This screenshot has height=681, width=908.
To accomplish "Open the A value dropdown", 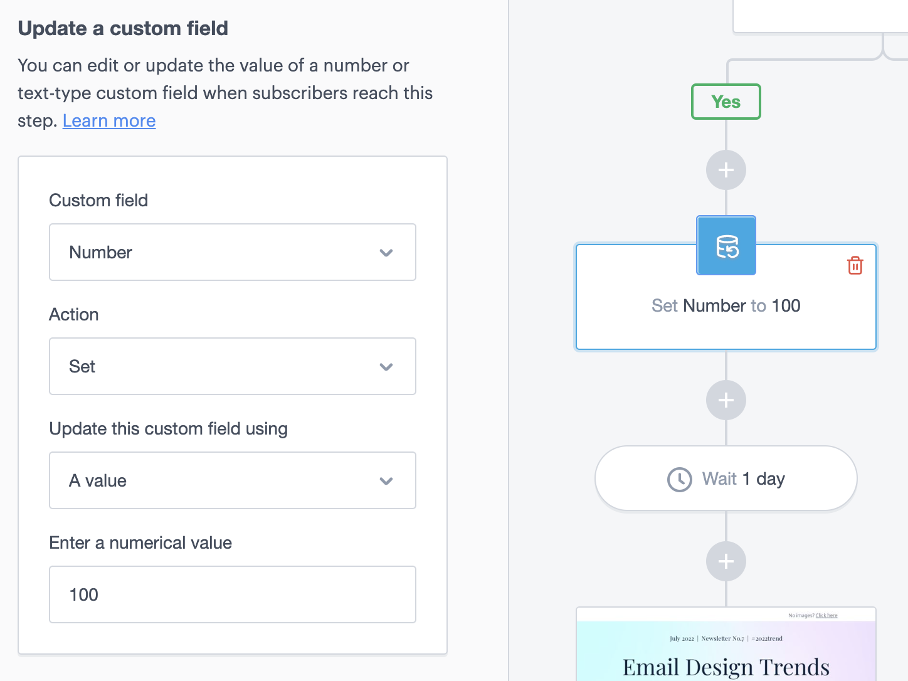I will [232, 480].
